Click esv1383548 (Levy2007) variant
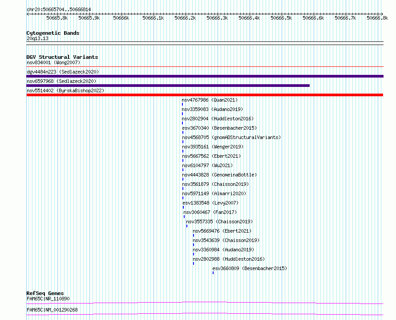This screenshot has width=396, height=320. 210,203
